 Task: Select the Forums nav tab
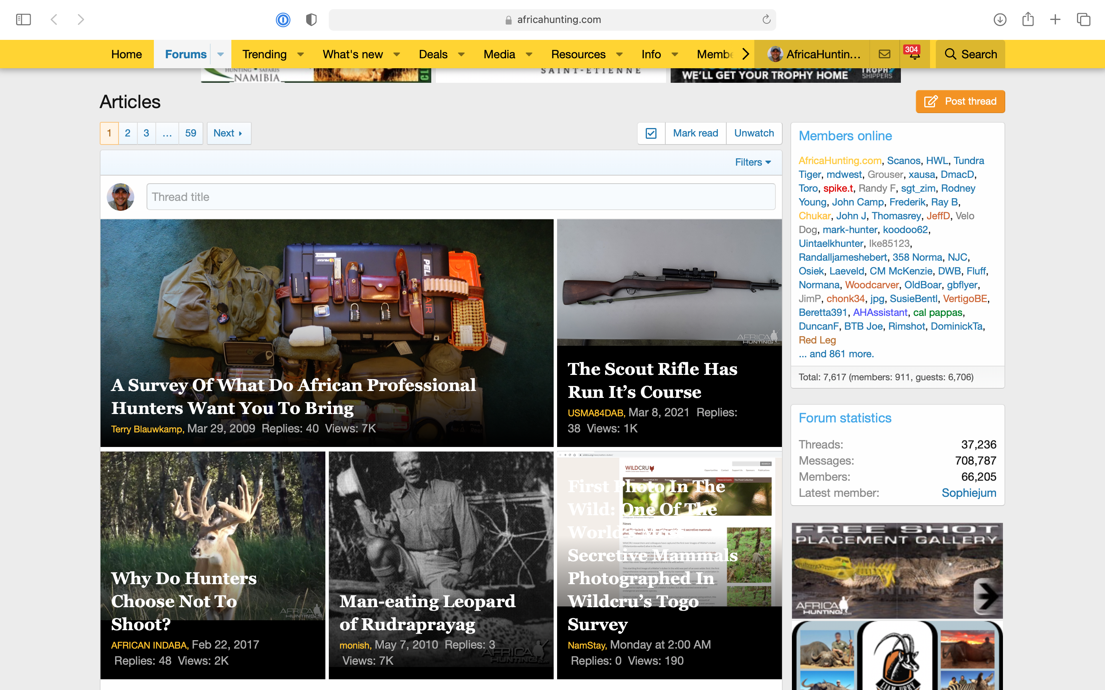185,54
